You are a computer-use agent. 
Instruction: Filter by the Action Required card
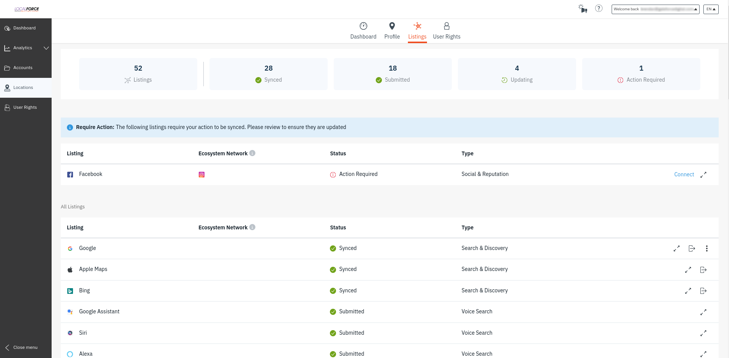coord(641,74)
